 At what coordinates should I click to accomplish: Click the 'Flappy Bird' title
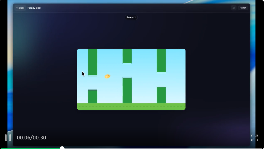point(34,8)
